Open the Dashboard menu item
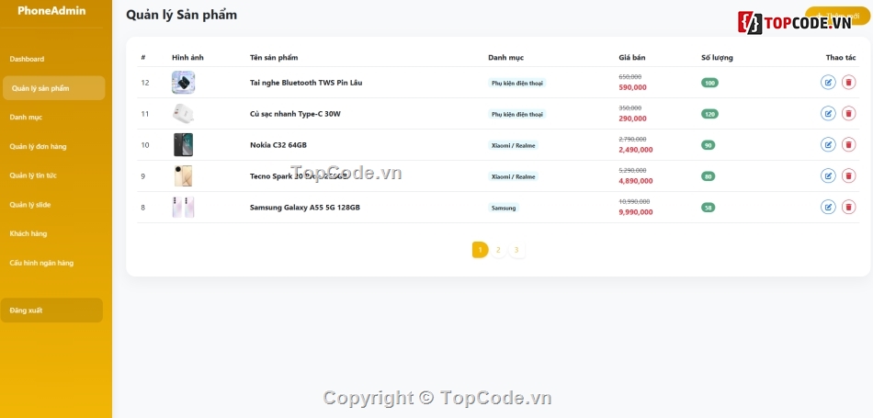The width and height of the screenshot is (873, 418). [x=27, y=59]
